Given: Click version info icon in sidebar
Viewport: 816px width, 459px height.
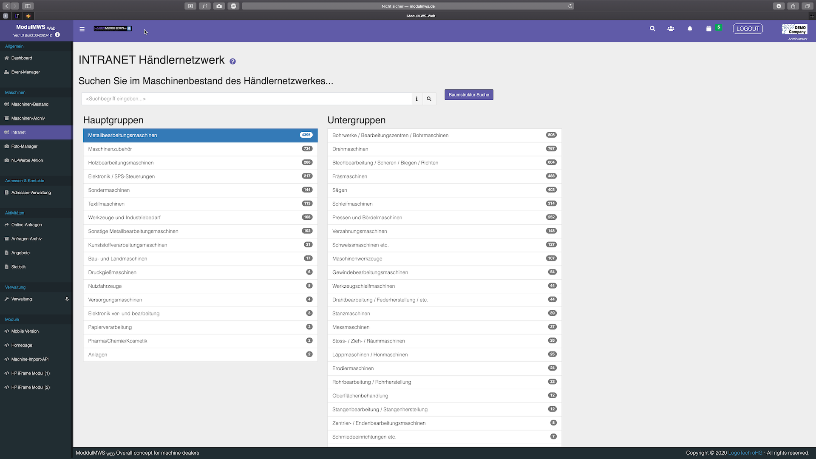Looking at the screenshot, I should 57,35.
